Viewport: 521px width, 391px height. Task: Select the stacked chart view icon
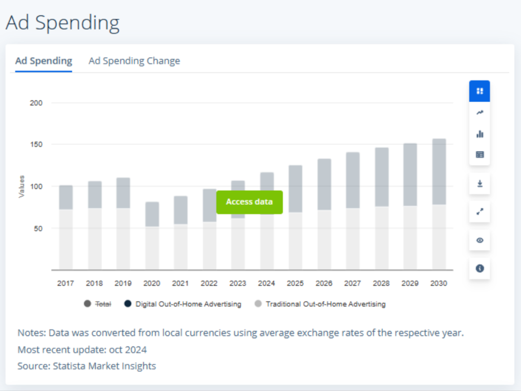479,92
